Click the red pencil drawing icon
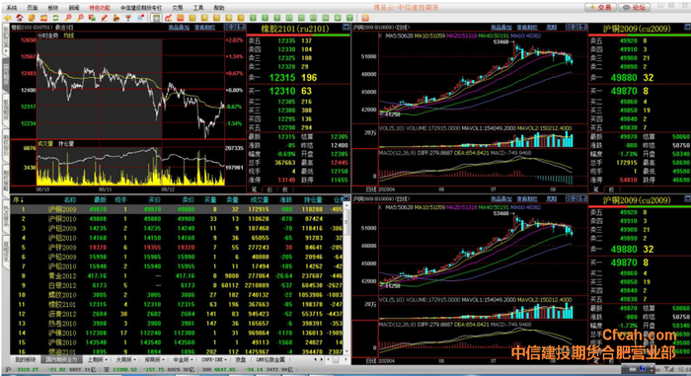 (x=104, y=18)
